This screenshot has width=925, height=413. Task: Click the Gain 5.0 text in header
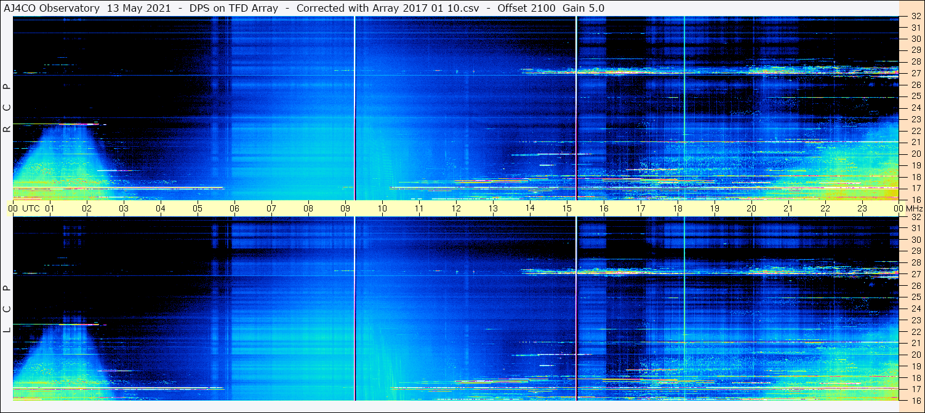click(583, 8)
